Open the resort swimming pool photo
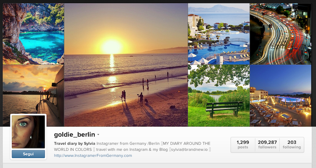Image resolution: width=316 pixels, height=168 pixels. click(219, 34)
